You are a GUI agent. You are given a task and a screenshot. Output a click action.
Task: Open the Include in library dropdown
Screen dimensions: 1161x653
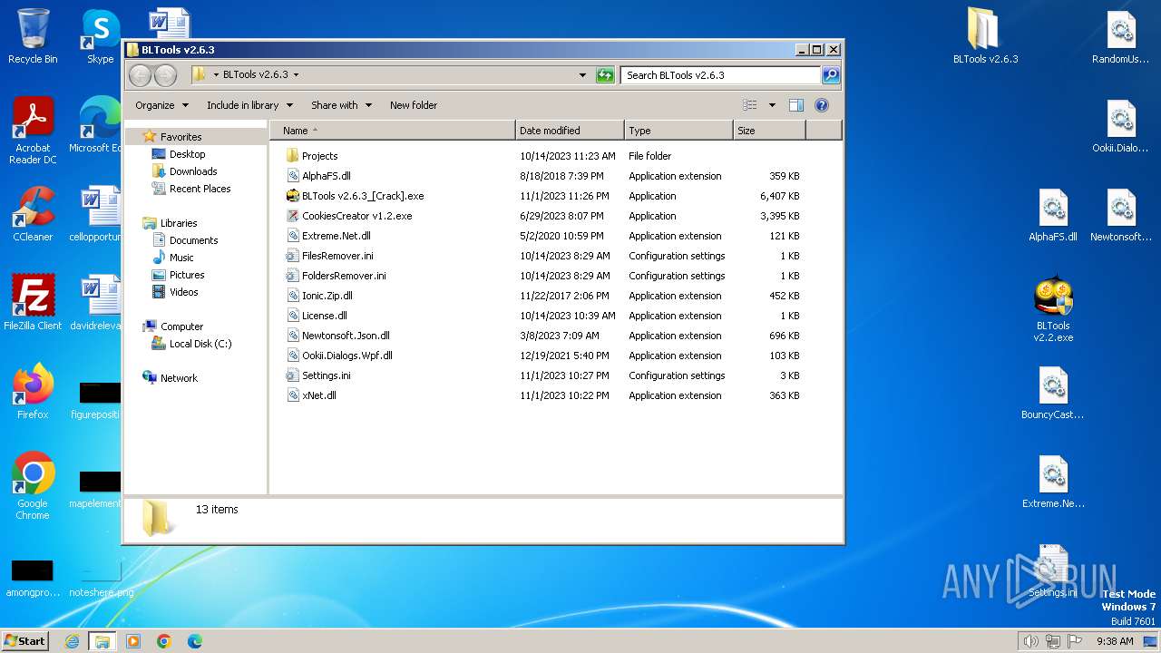250,105
